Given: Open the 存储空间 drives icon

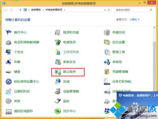Looking at the screenshot, I should click(107, 33).
